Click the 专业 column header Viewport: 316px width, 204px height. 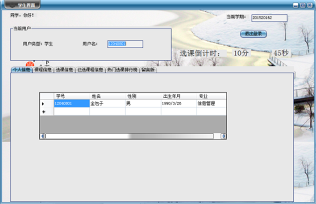[212, 96]
